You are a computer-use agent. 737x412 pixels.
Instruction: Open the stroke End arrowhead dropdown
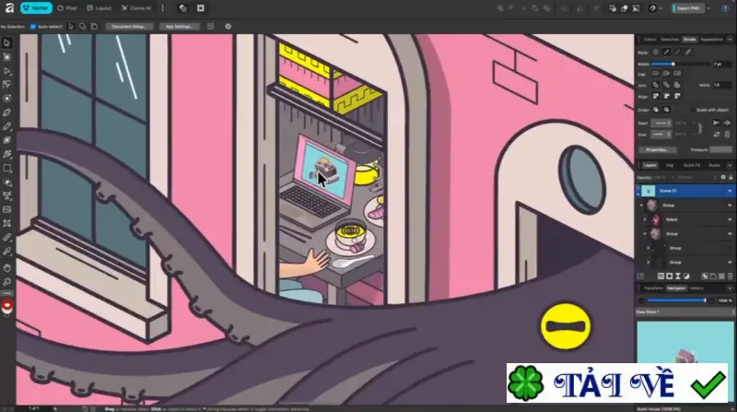pos(661,135)
